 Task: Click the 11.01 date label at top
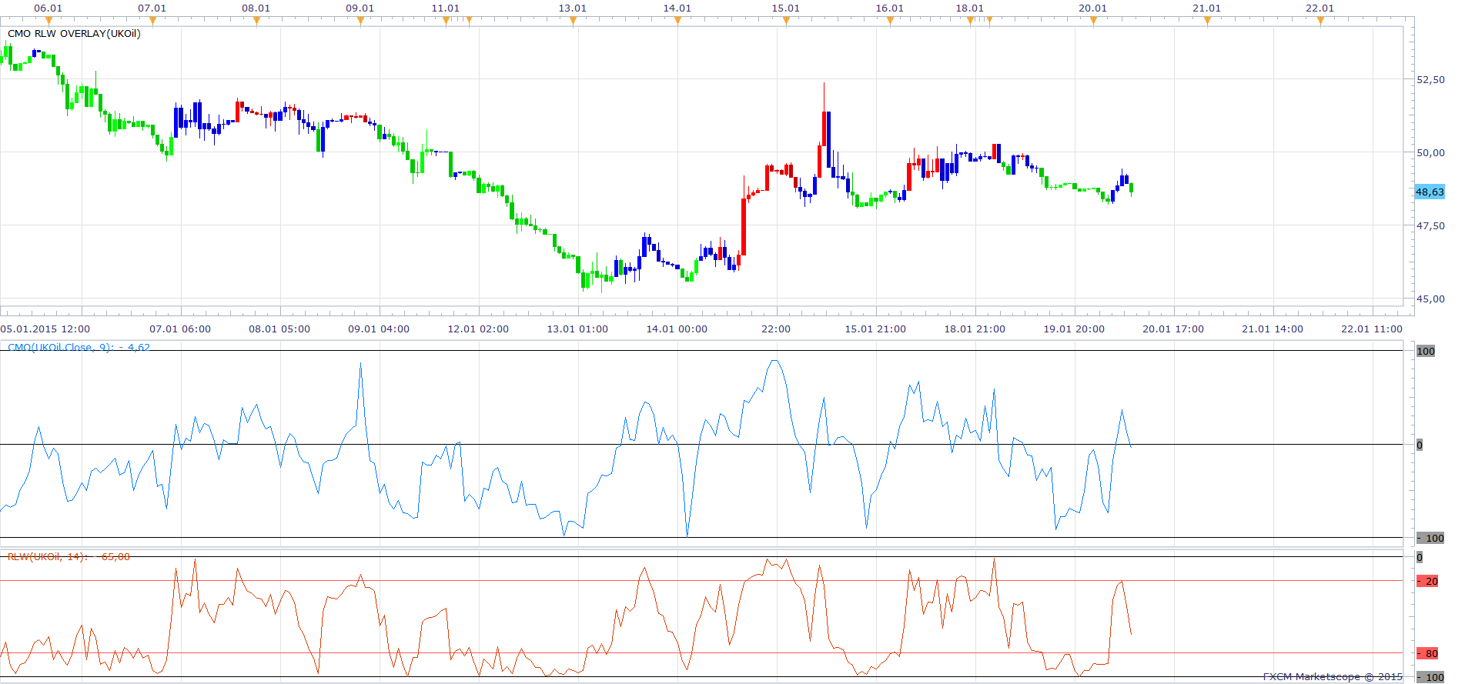446,8
